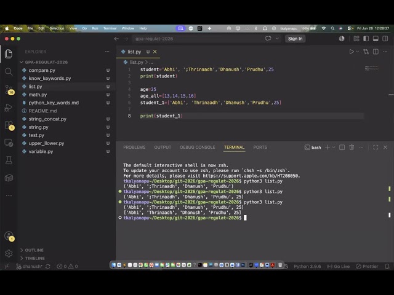Open know_keywords.py in explorer
Viewport: 394px width, 295px height.
pos(50,78)
